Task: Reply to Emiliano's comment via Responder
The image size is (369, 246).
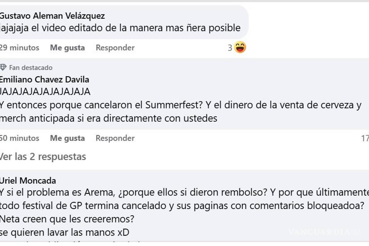Action: 115,138
